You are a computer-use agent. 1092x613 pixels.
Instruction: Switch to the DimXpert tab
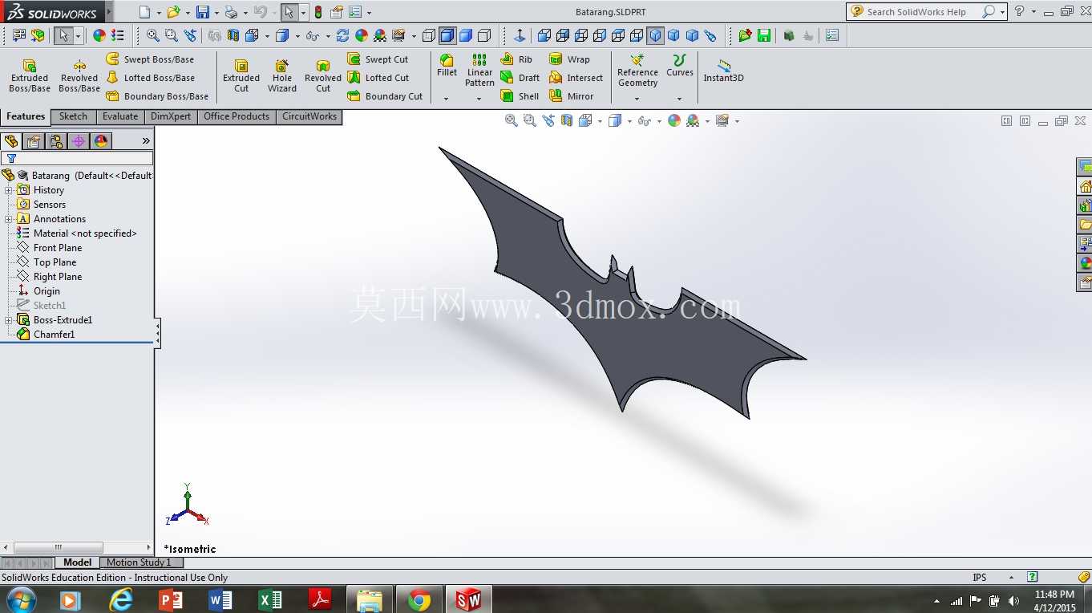pyautogui.click(x=171, y=116)
